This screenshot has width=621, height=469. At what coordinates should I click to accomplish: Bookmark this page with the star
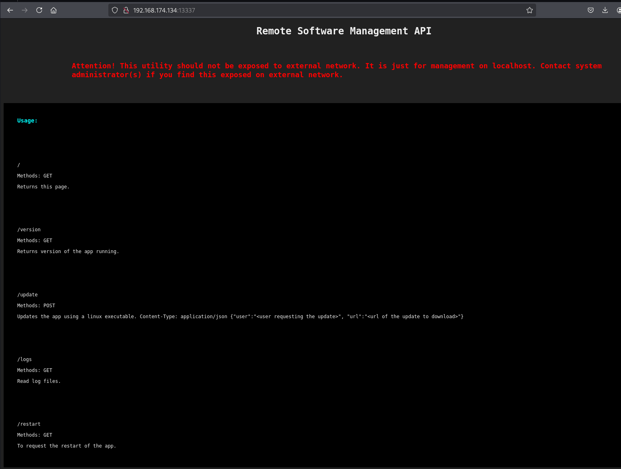click(x=529, y=10)
